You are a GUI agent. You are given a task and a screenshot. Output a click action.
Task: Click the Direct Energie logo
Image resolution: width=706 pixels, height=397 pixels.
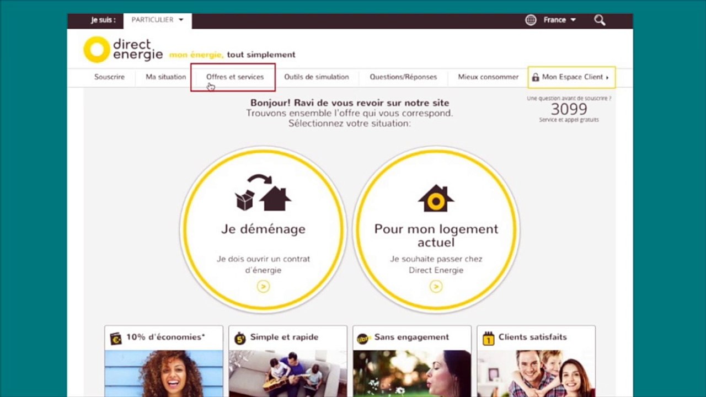(123, 50)
